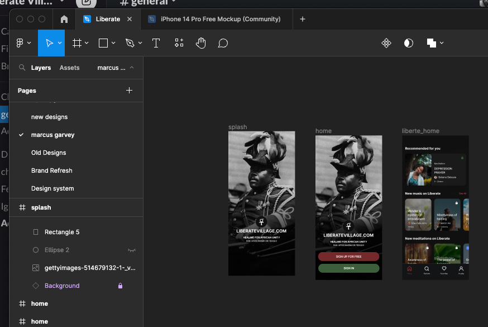Screen dimensions: 488x327
Task: Click the gettyimages image layer icon
Action: tap(36, 268)
